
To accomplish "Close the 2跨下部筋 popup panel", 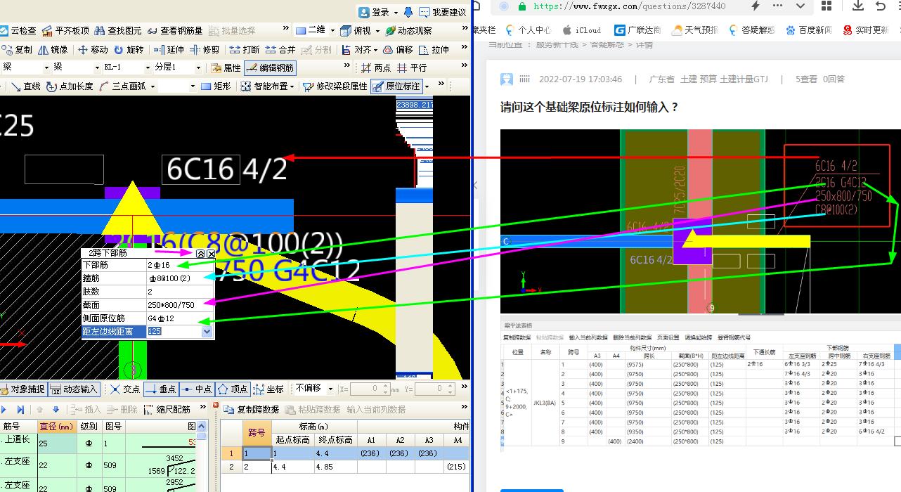I will coord(211,254).
